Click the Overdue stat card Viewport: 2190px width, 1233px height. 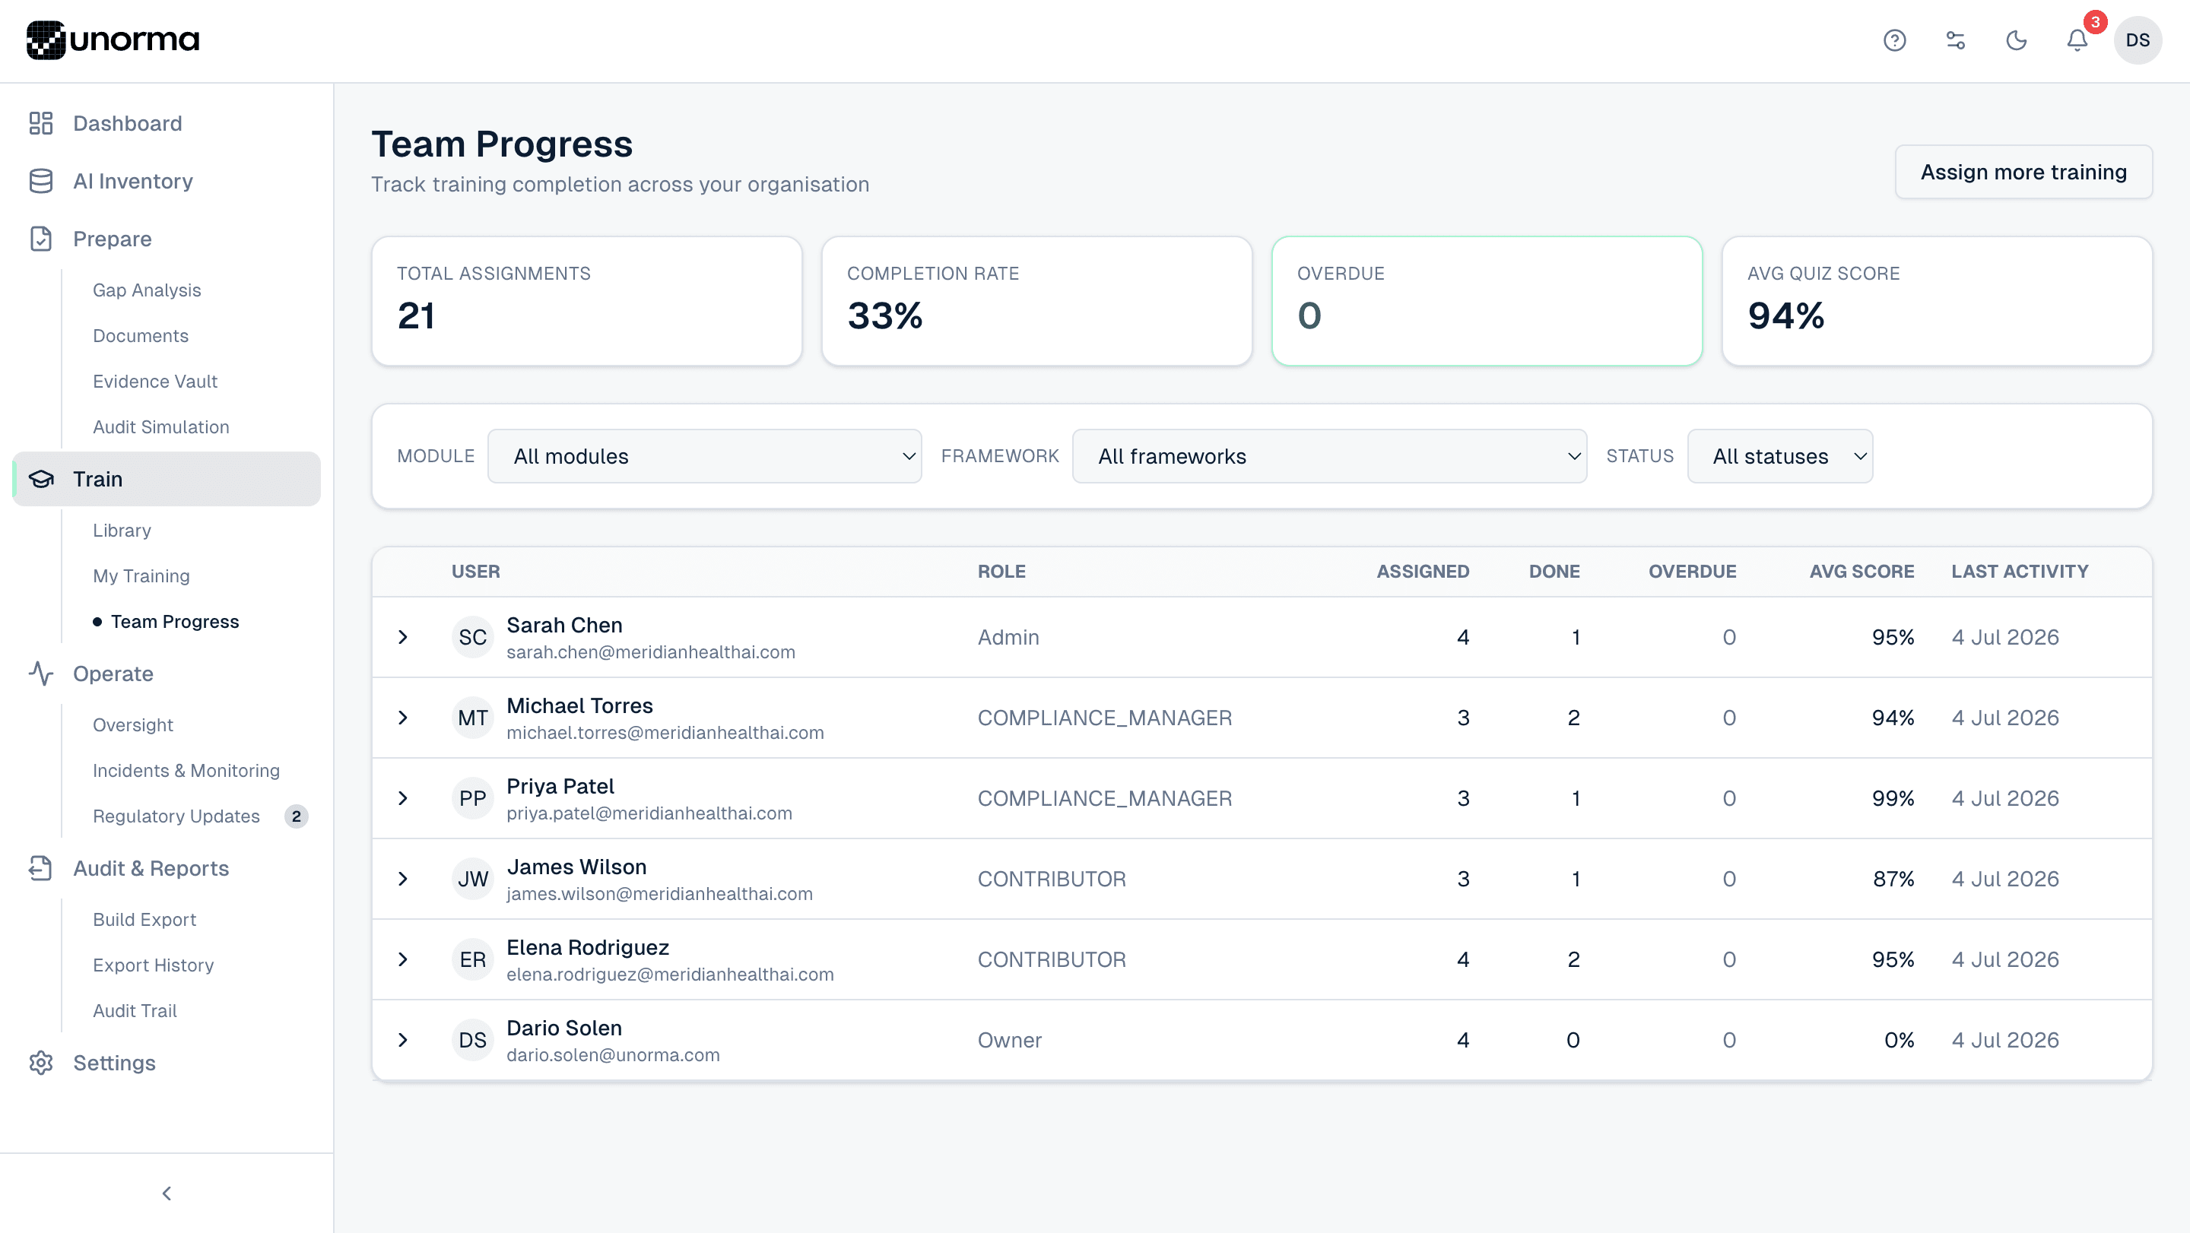(x=1486, y=301)
